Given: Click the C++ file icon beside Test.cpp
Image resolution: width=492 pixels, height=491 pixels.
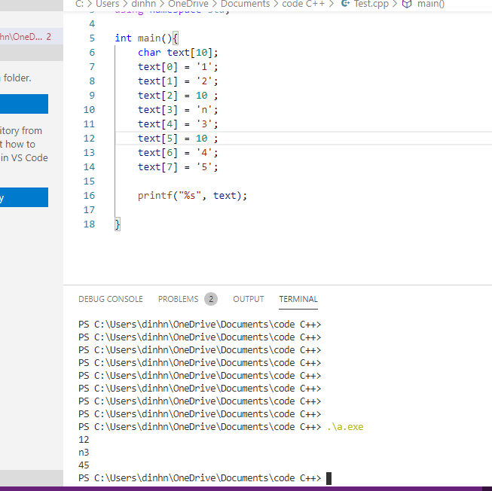Looking at the screenshot, I should coord(346,4).
